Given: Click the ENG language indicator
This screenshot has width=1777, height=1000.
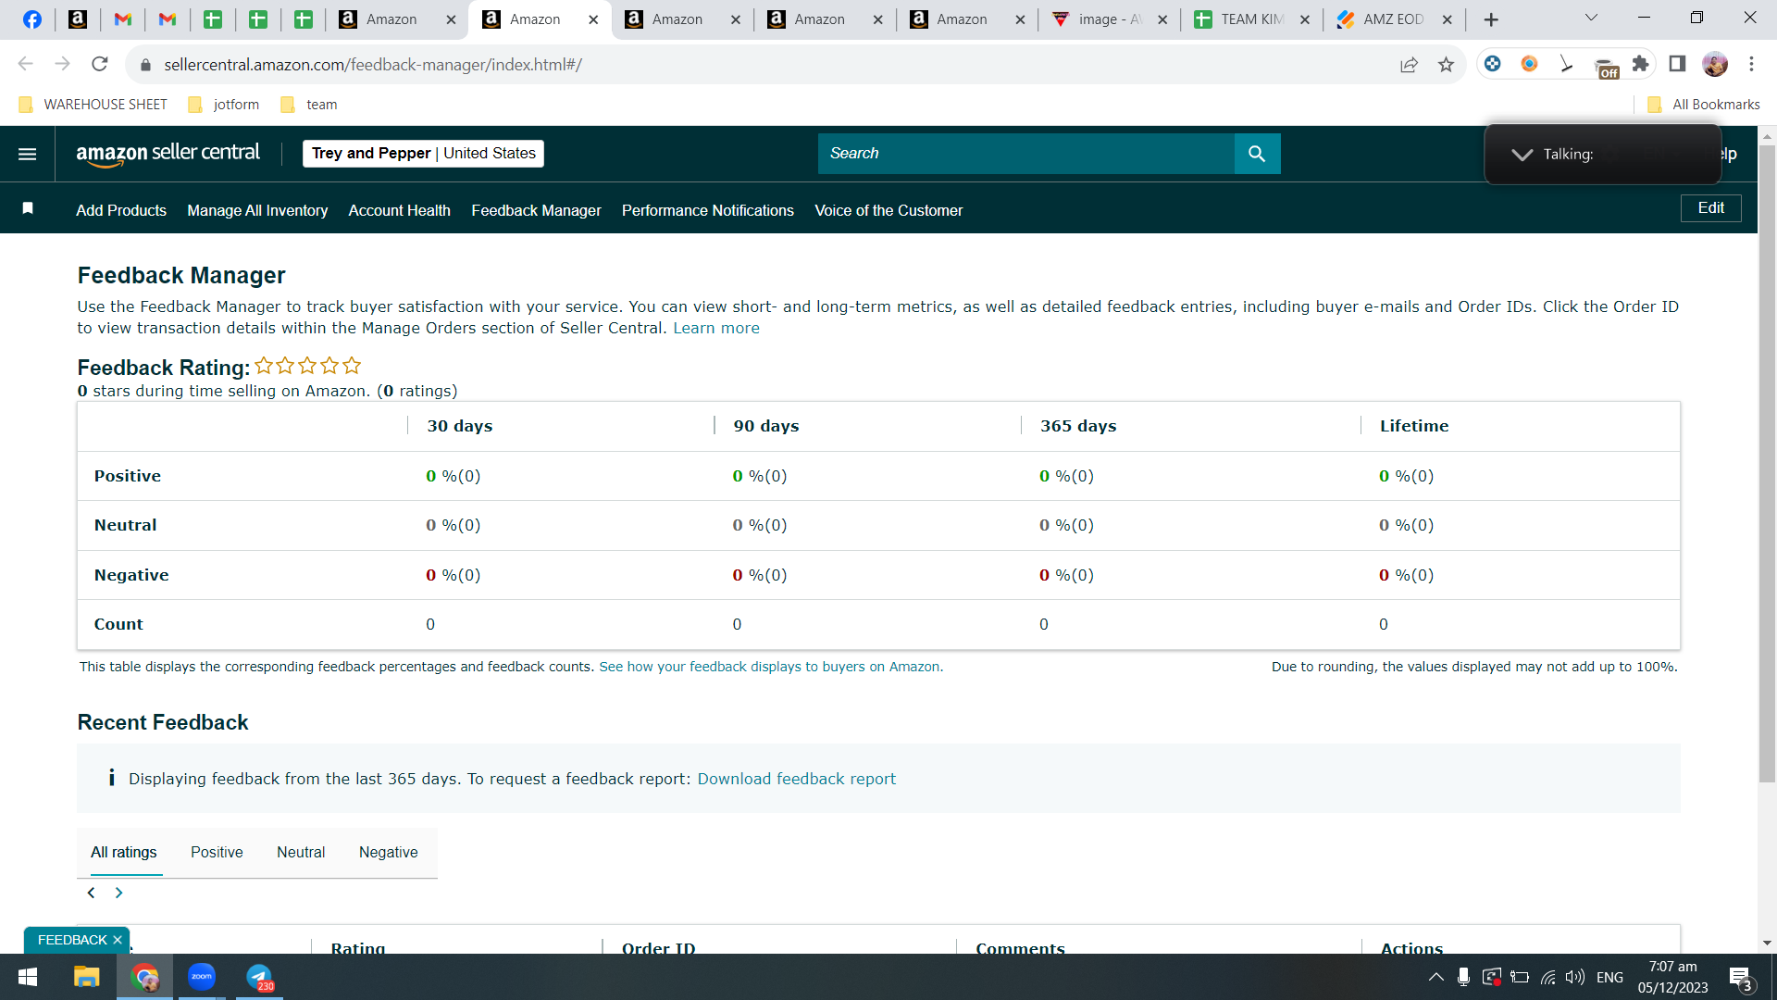Looking at the screenshot, I should [1609, 977].
